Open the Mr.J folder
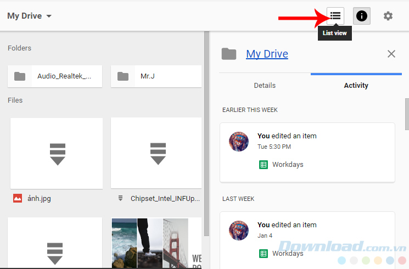Screen dimensions: 409x269 pyautogui.click(x=156, y=76)
